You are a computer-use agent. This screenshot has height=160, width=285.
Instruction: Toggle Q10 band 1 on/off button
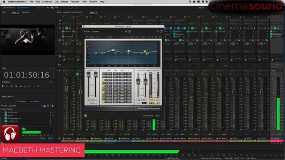click(103, 74)
